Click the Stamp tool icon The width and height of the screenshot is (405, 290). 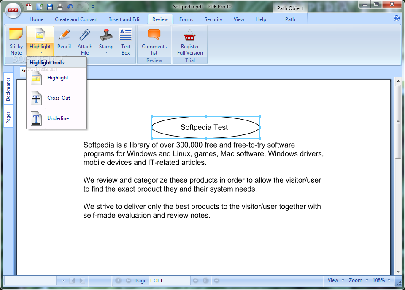[106, 35]
